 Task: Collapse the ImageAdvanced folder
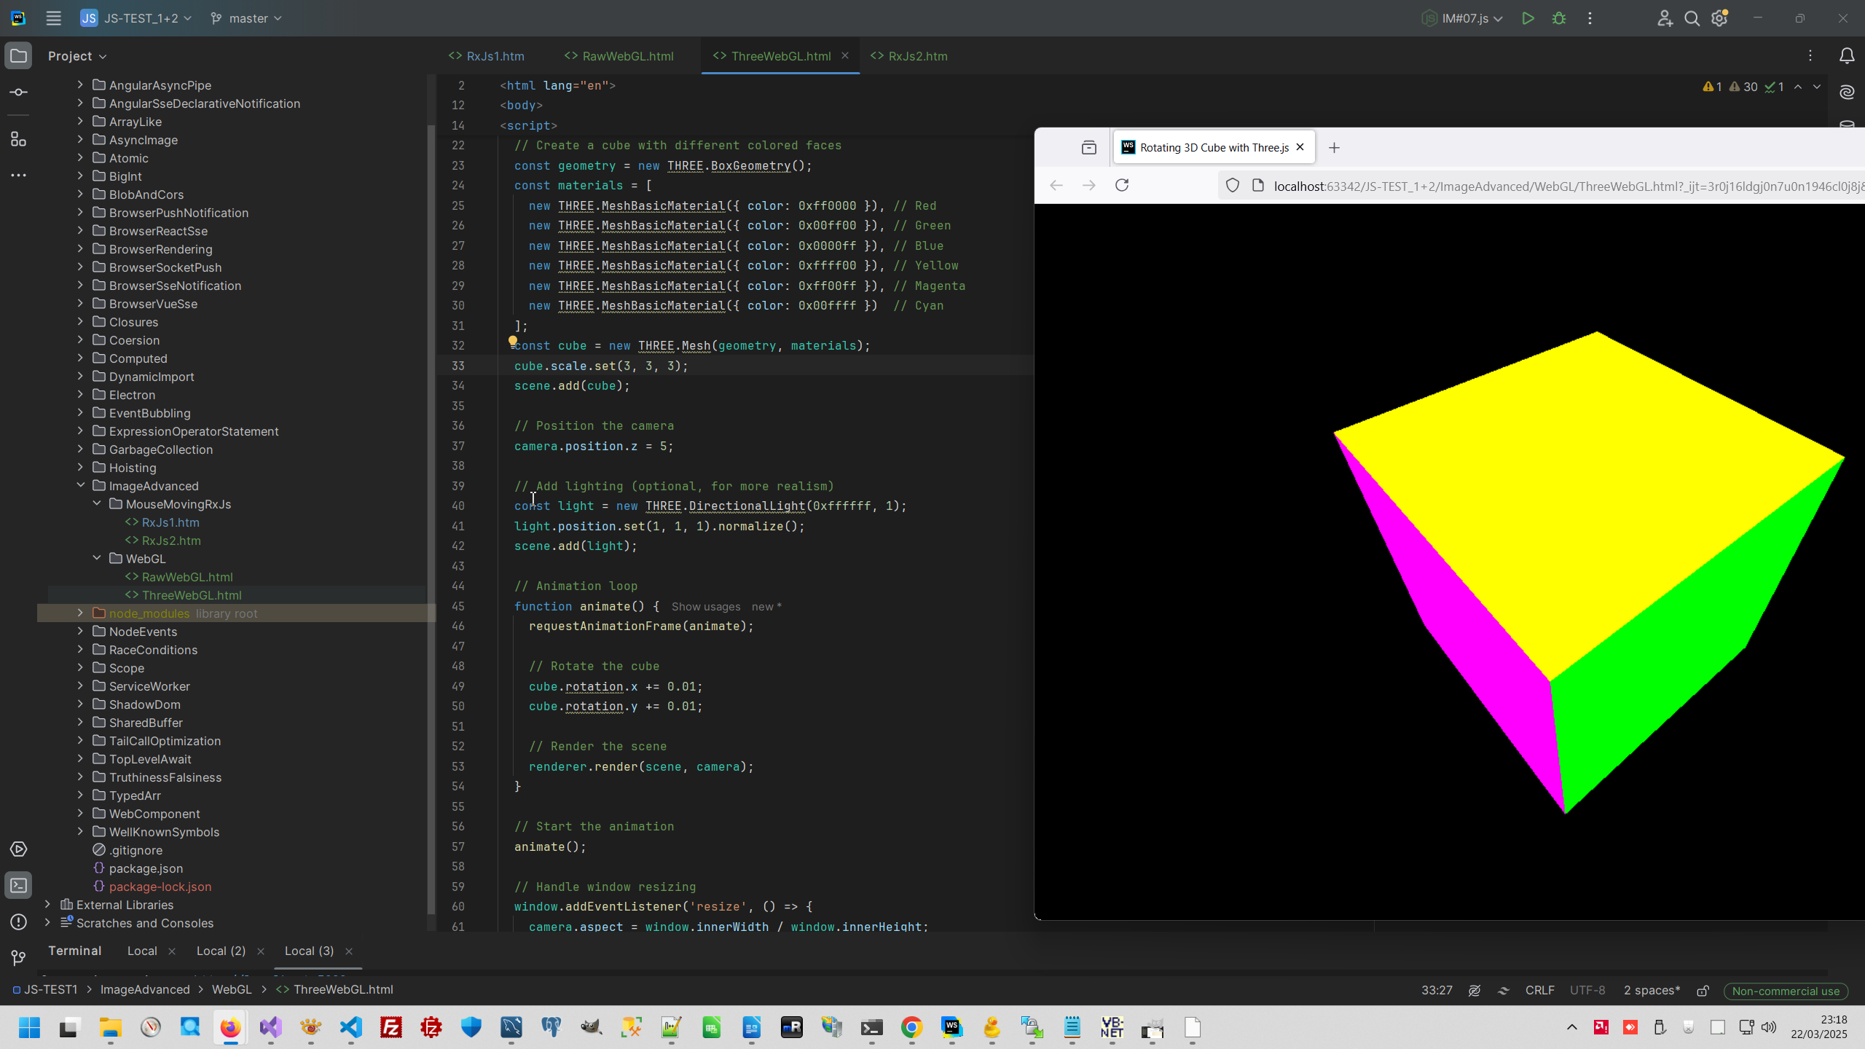coord(80,486)
